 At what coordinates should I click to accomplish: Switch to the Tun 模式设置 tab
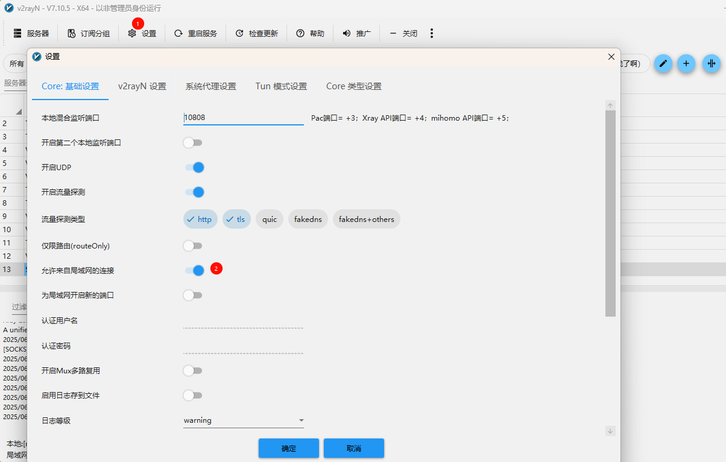click(x=281, y=86)
